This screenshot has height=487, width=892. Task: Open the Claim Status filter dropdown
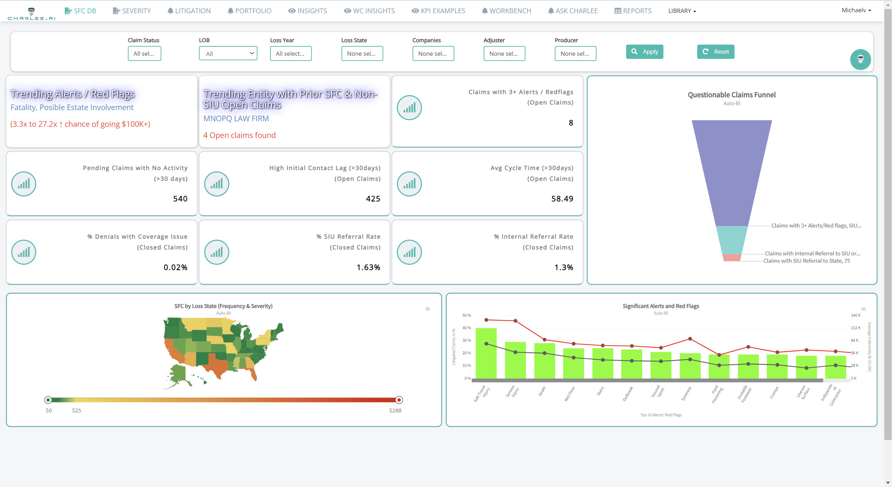pyautogui.click(x=145, y=54)
